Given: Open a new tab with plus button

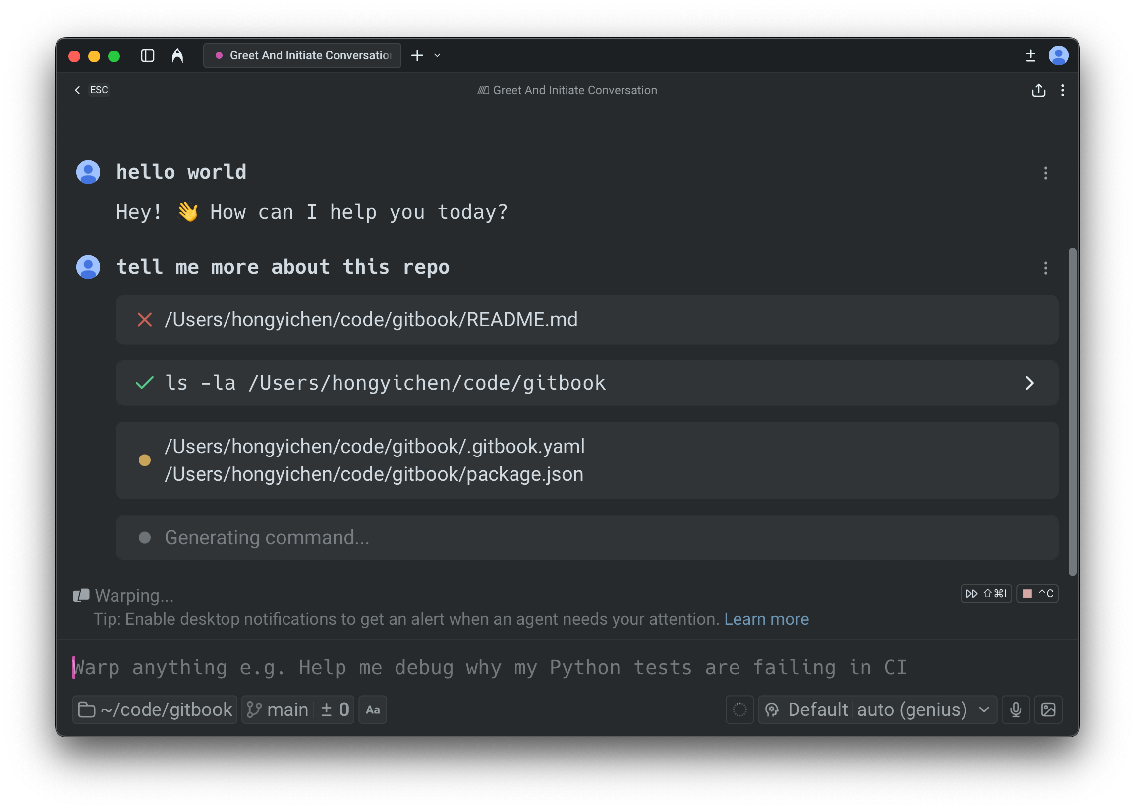Looking at the screenshot, I should point(417,55).
